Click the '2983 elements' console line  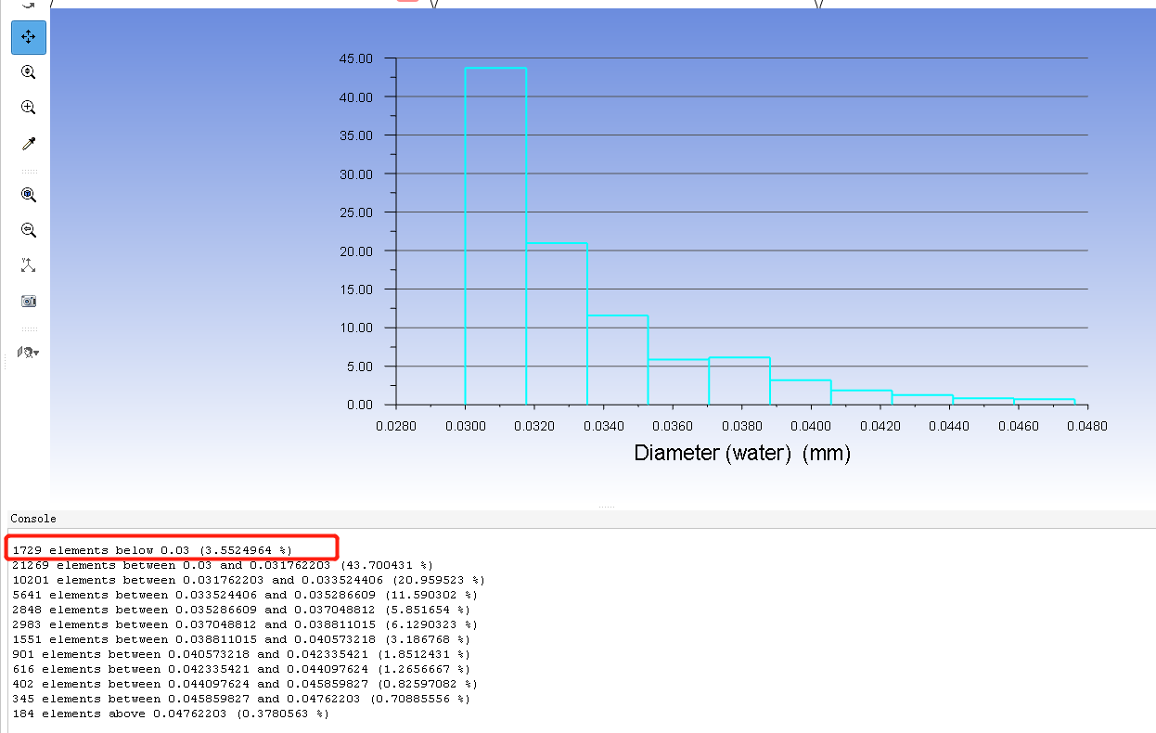[241, 624]
